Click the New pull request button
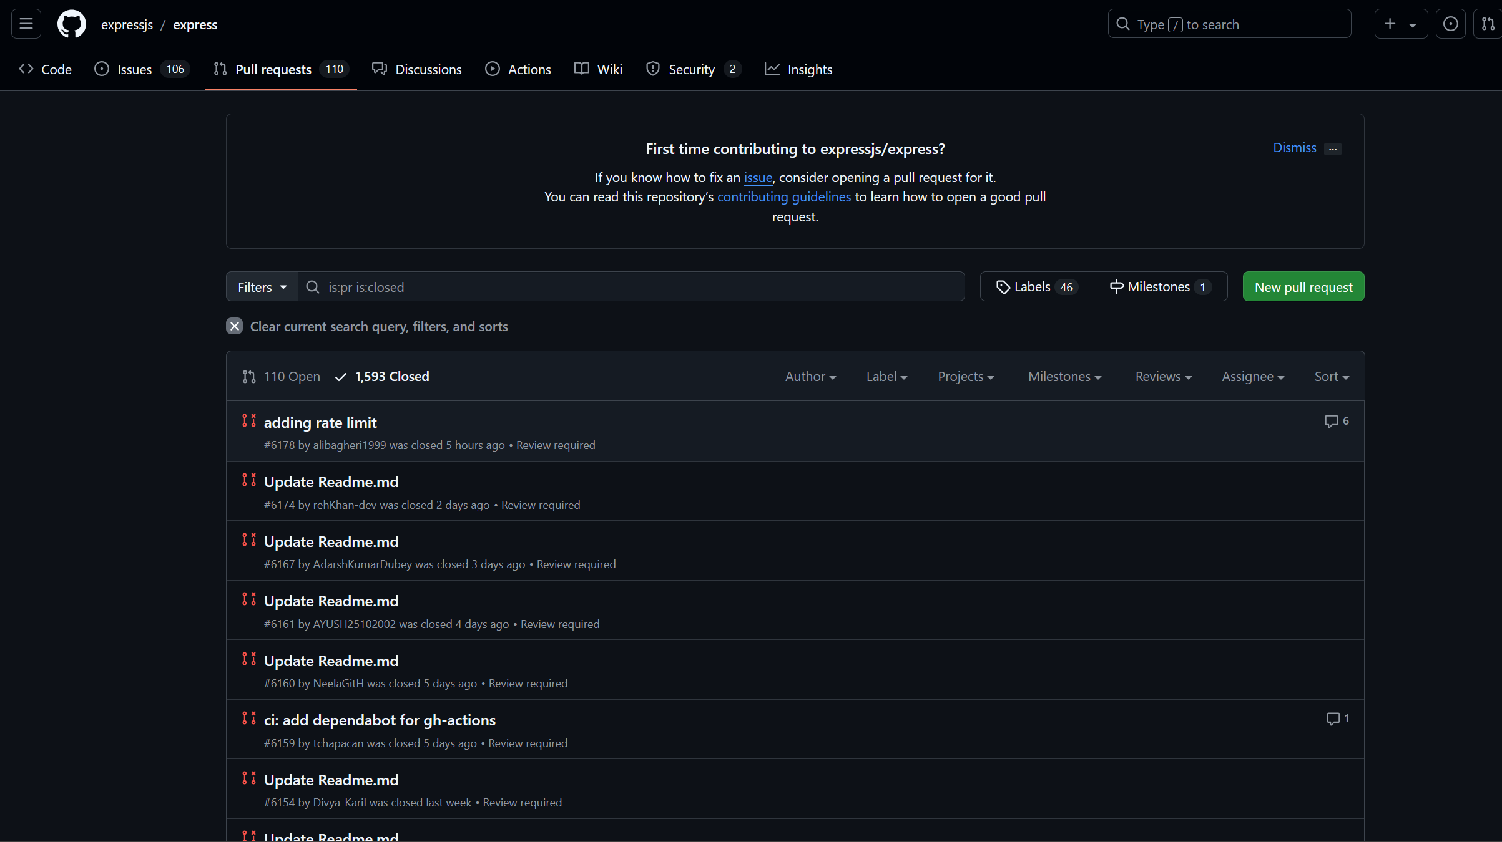The width and height of the screenshot is (1502, 842). coord(1303,287)
